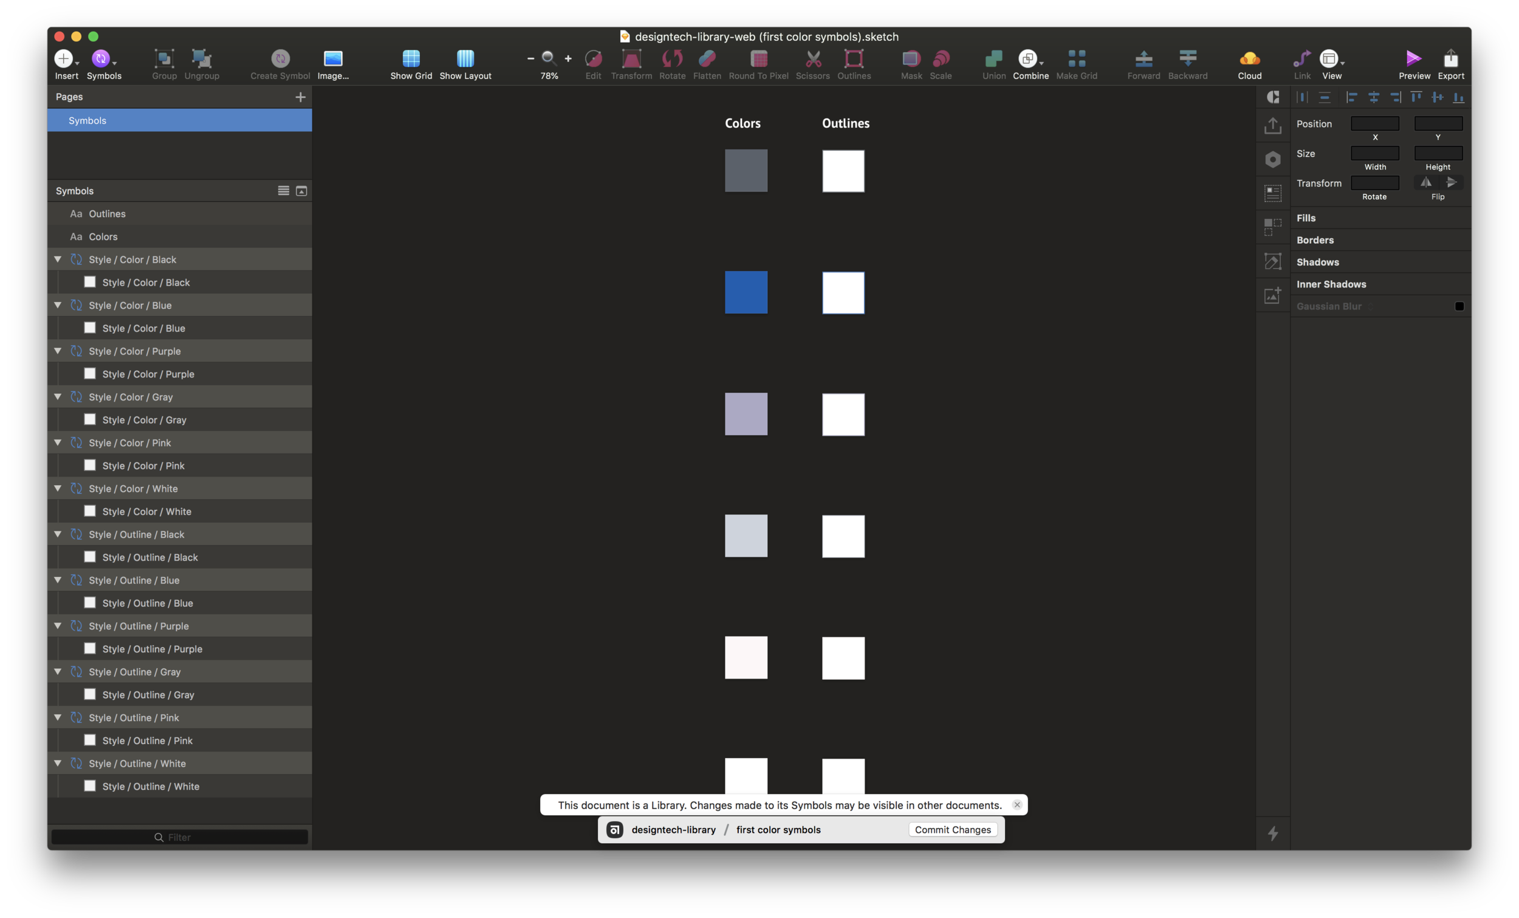Zoom out with the minus button

[530, 58]
